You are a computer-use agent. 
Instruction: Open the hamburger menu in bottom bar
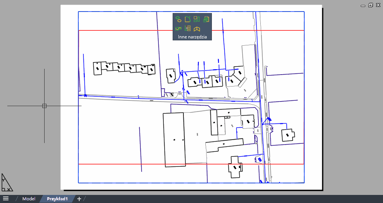tap(6, 199)
